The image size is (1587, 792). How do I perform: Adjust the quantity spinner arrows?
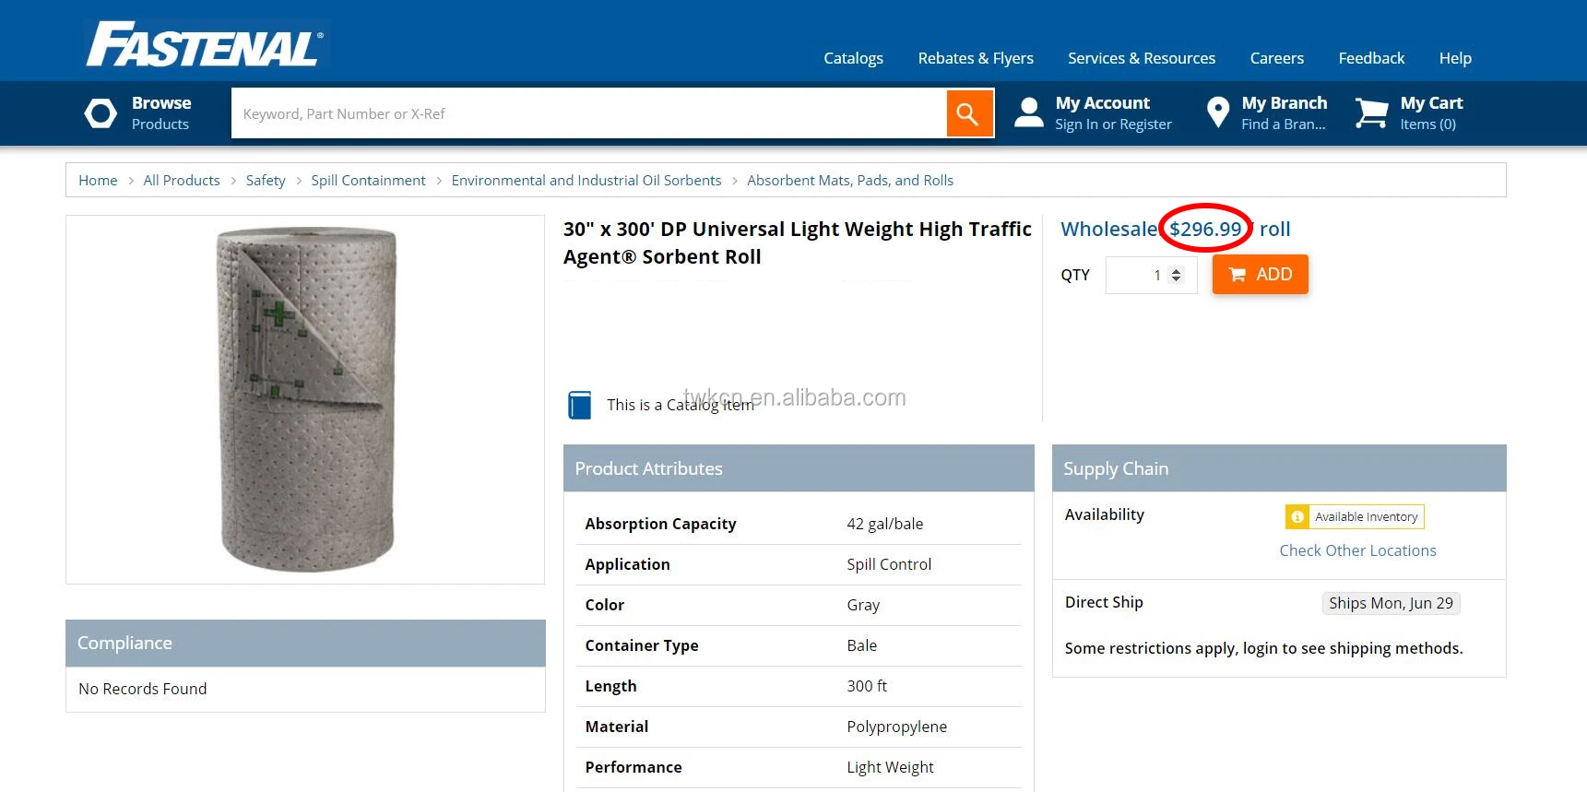pyautogui.click(x=1176, y=275)
